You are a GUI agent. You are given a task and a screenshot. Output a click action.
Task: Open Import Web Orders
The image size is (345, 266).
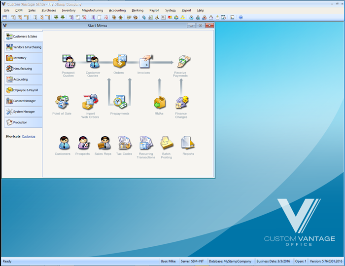90,102
